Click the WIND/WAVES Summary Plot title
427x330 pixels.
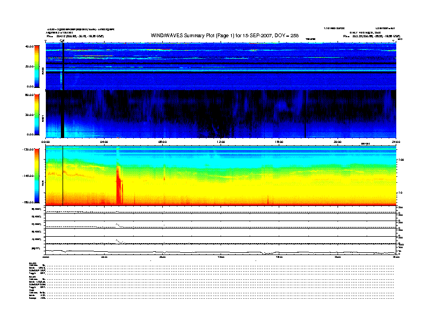[x=225, y=36]
